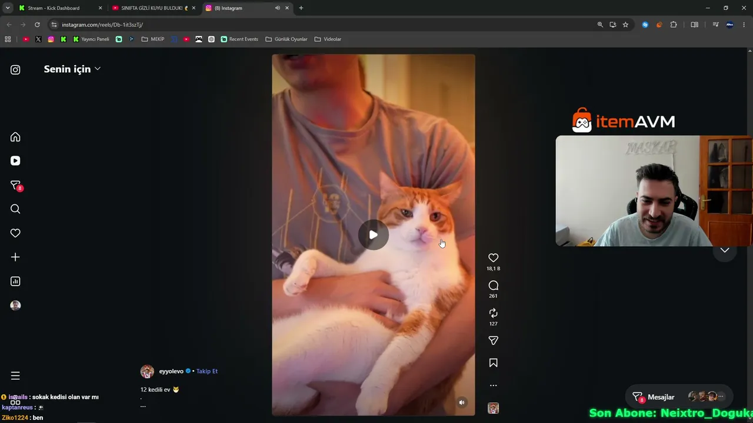Screen dimensions: 753x423
Task: Open the Chrome profile avatar
Action: tap(729, 25)
